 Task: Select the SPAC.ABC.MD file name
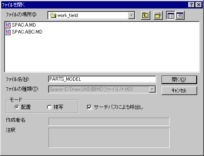[27, 32]
